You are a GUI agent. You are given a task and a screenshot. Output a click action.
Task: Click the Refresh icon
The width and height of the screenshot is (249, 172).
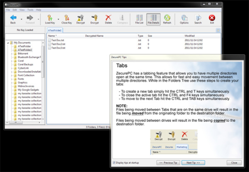(x=167, y=19)
